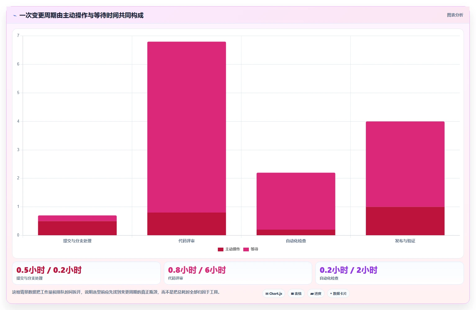Image resolution: width=476 pixels, height=310 pixels.
Task: Toggle the 等待 legend swatch
Action: tap(246, 249)
